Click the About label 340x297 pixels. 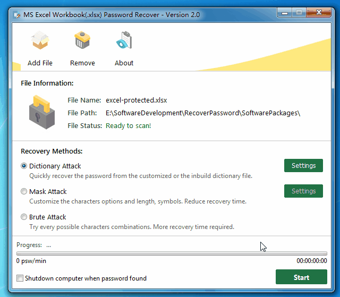coord(124,63)
